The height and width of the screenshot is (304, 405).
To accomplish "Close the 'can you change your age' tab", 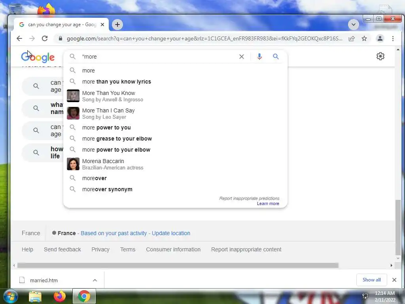I will pos(102,25).
